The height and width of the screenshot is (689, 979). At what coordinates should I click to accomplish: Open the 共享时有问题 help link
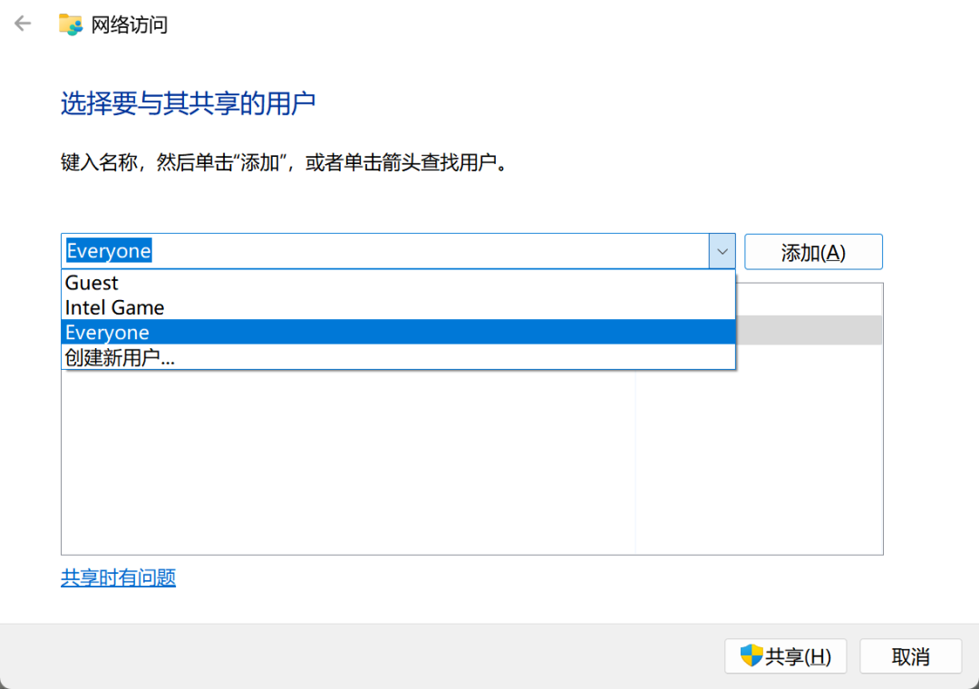118,577
